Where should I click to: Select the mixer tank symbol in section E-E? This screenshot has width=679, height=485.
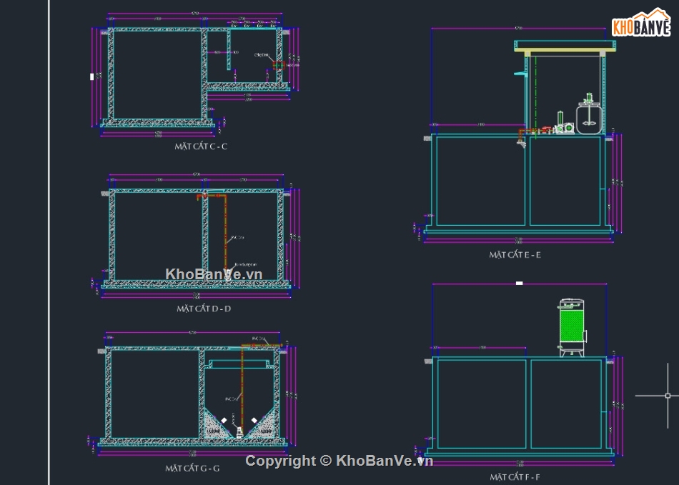[x=590, y=119]
